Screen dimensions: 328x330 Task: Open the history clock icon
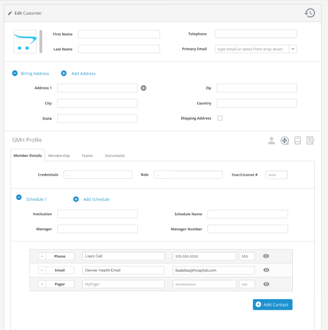click(310, 13)
